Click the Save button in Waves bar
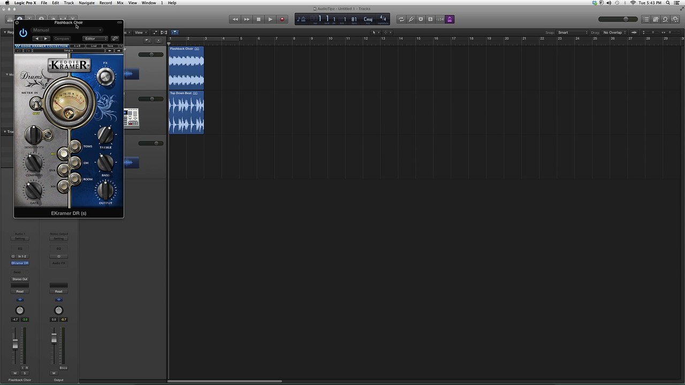Image resolution: width=685 pixels, height=385 pixels. [x=110, y=46]
